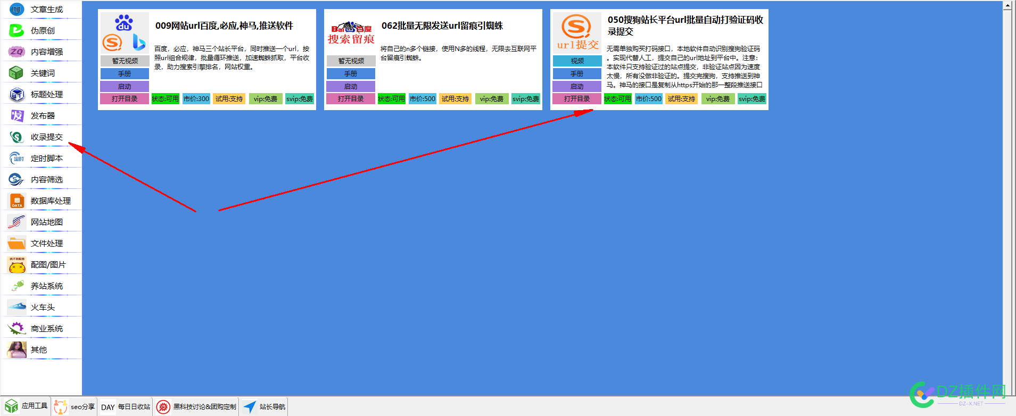Click 打开目录 on the 062 card
This screenshot has width=1016, height=416.
[x=351, y=98]
